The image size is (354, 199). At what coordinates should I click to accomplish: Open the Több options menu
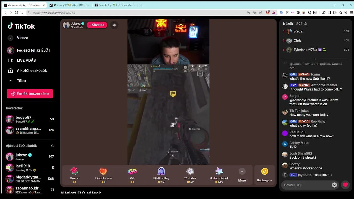(x=17, y=81)
